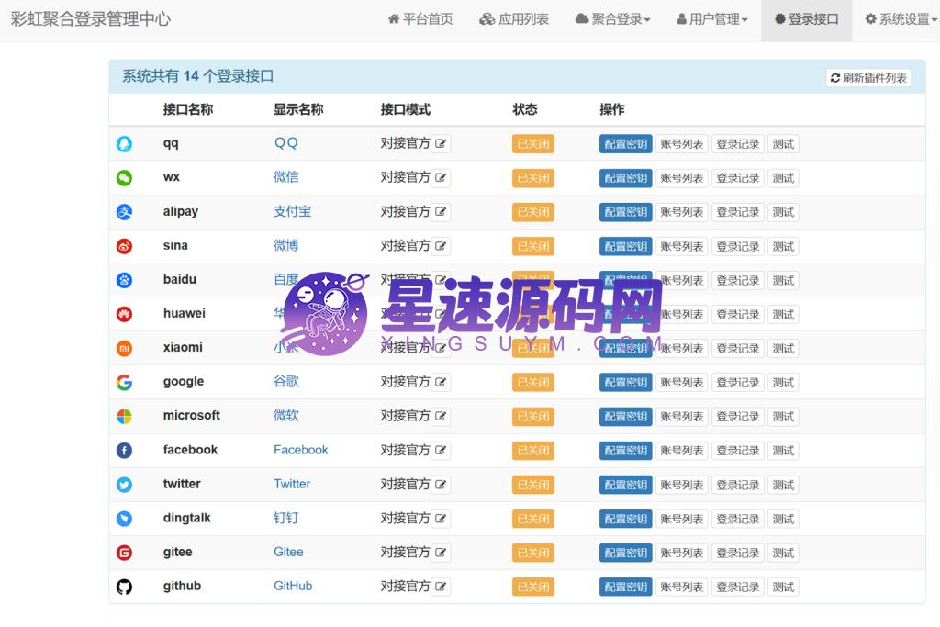Edit interface mode for qq row
940x627 pixels.
pyautogui.click(x=441, y=144)
